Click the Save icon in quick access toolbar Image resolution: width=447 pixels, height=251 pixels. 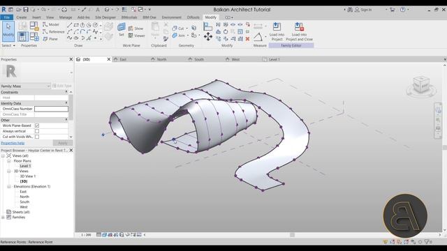[26, 10]
